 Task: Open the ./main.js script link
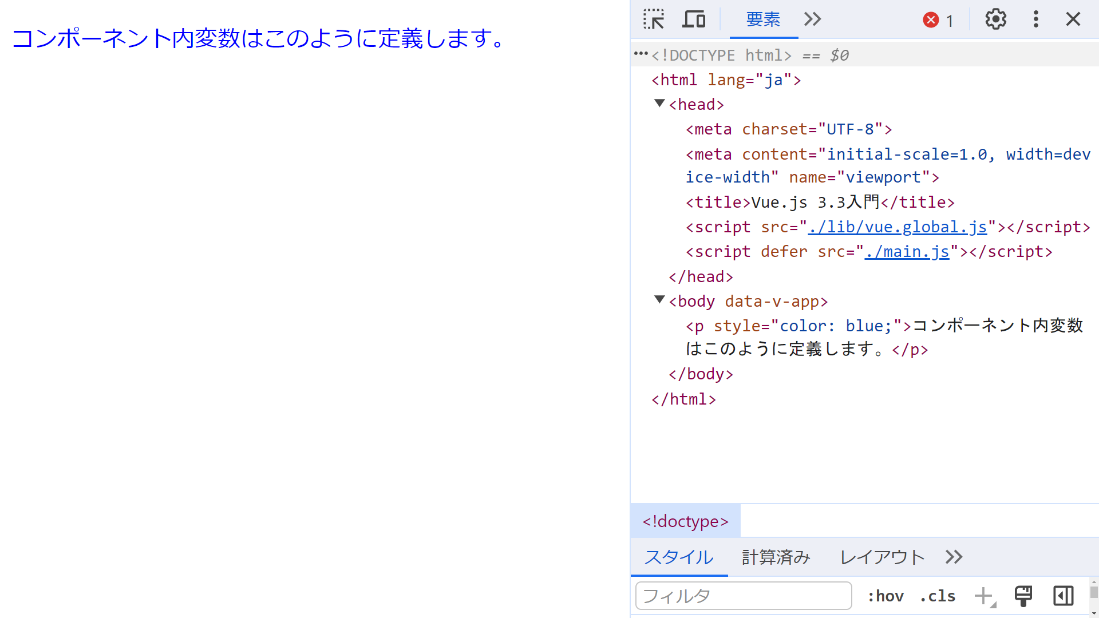pos(907,252)
